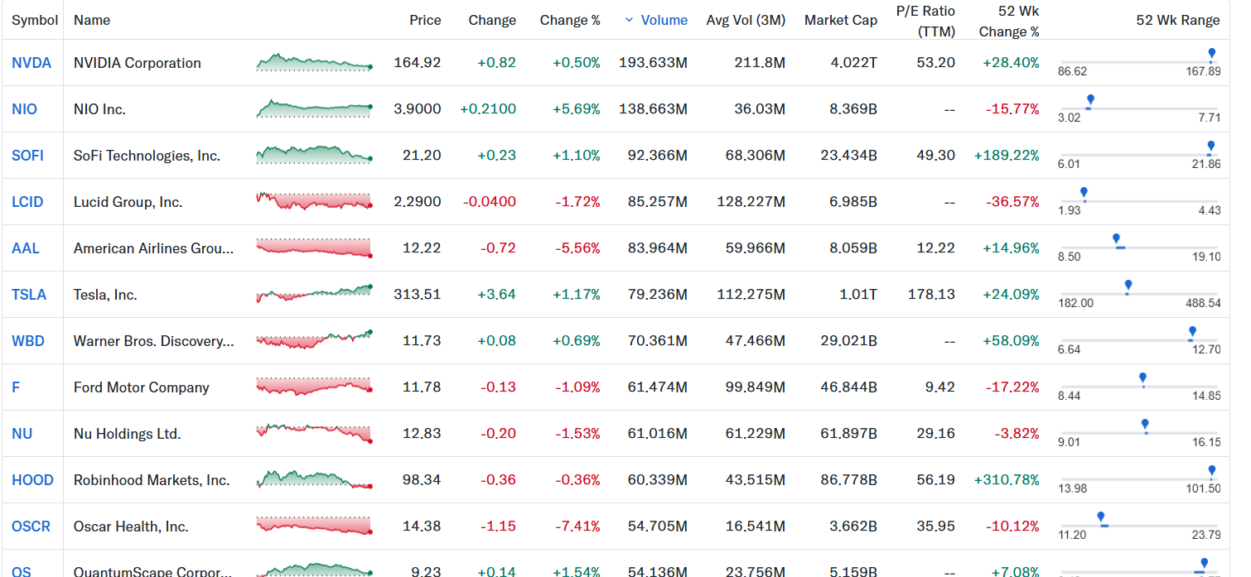
Task: Click NVDA 52 week range marker
Action: [x=1211, y=55]
